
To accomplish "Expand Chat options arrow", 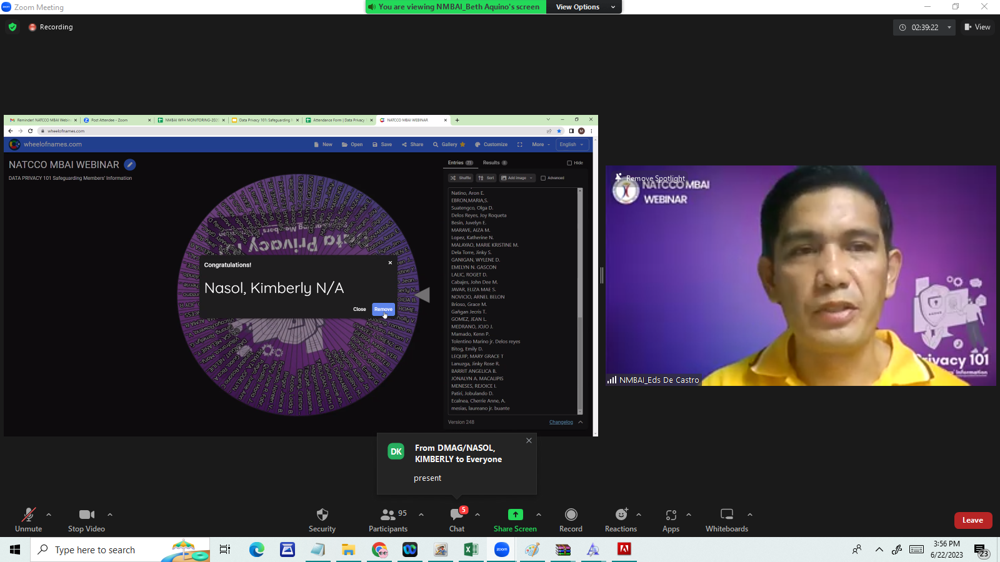I will click(x=477, y=515).
